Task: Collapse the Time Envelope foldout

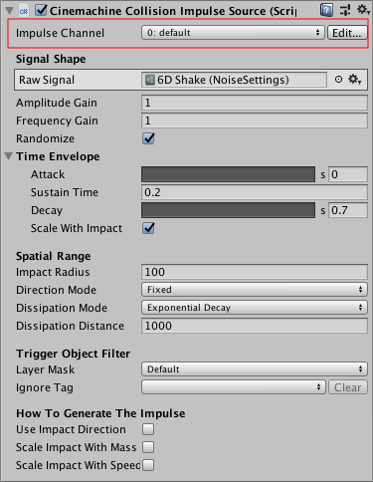Action: click(9, 156)
